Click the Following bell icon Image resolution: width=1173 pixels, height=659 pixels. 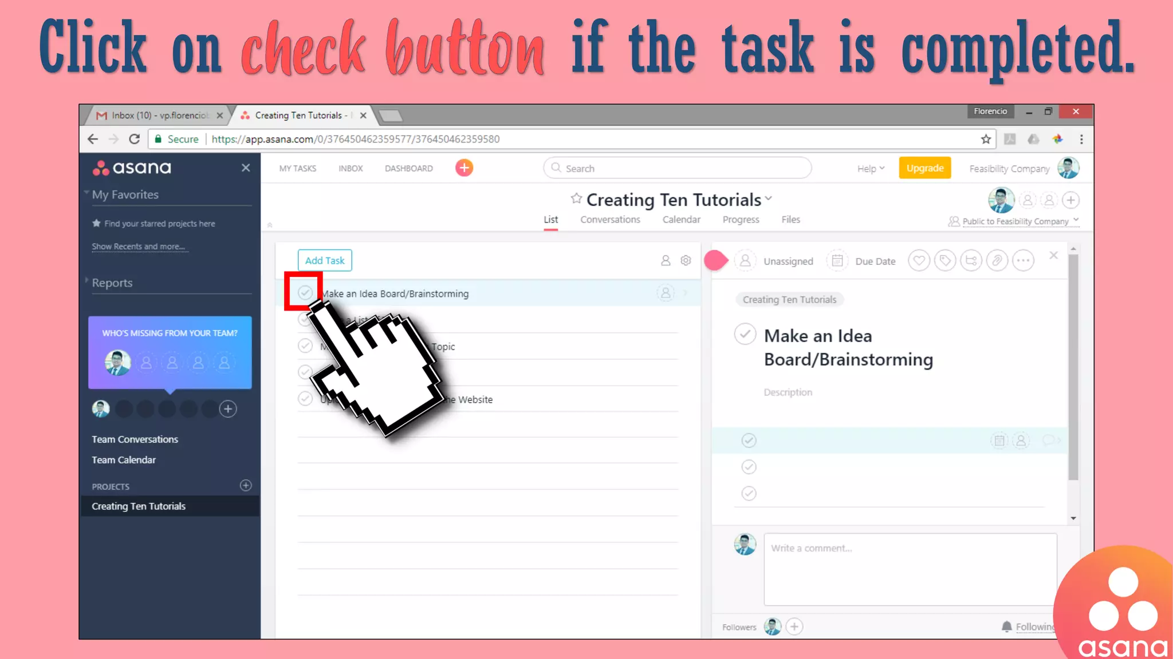1006,627
